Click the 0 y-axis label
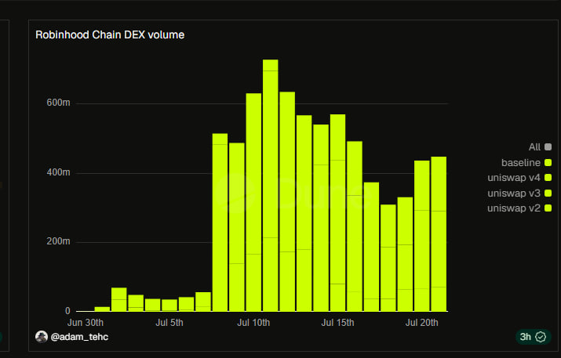This screenshot has width=561, height=358. click(x=67, y=311)
